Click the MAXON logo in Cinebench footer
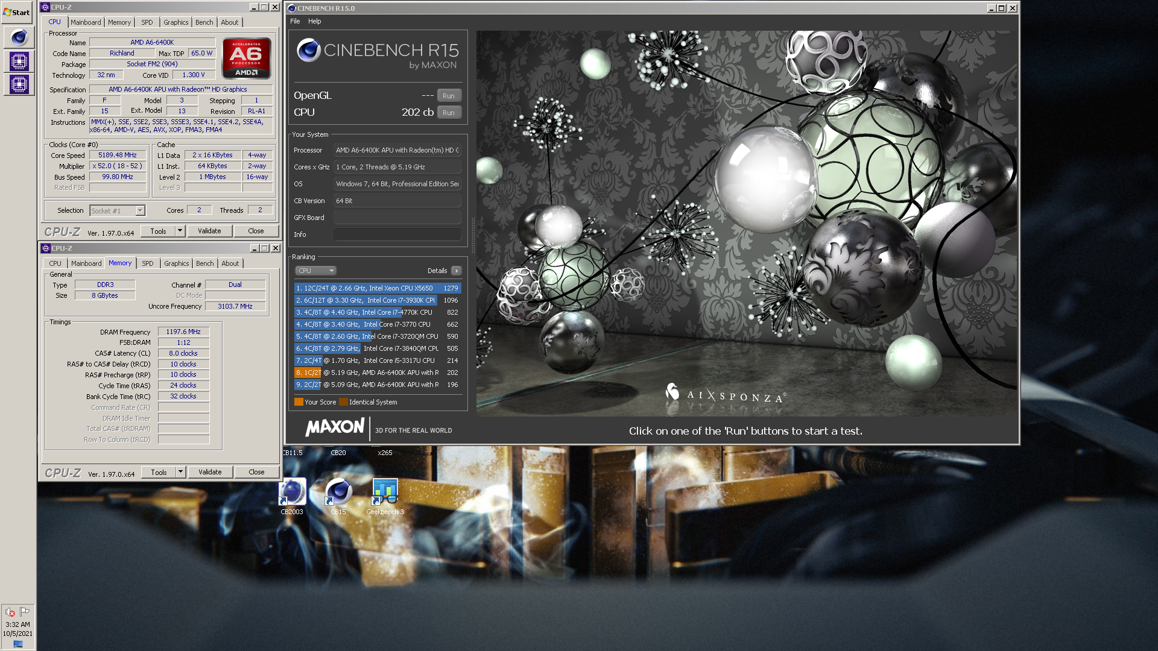Screen dimensions: 1158x651 335,427
